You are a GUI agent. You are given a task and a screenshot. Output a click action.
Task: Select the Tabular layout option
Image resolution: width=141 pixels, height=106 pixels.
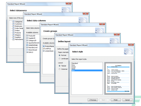pyautogui.click(x=59, y=66)
